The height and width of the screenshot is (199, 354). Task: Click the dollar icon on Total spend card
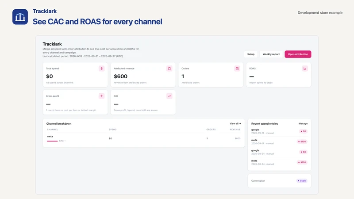click(x=102, y=69)
